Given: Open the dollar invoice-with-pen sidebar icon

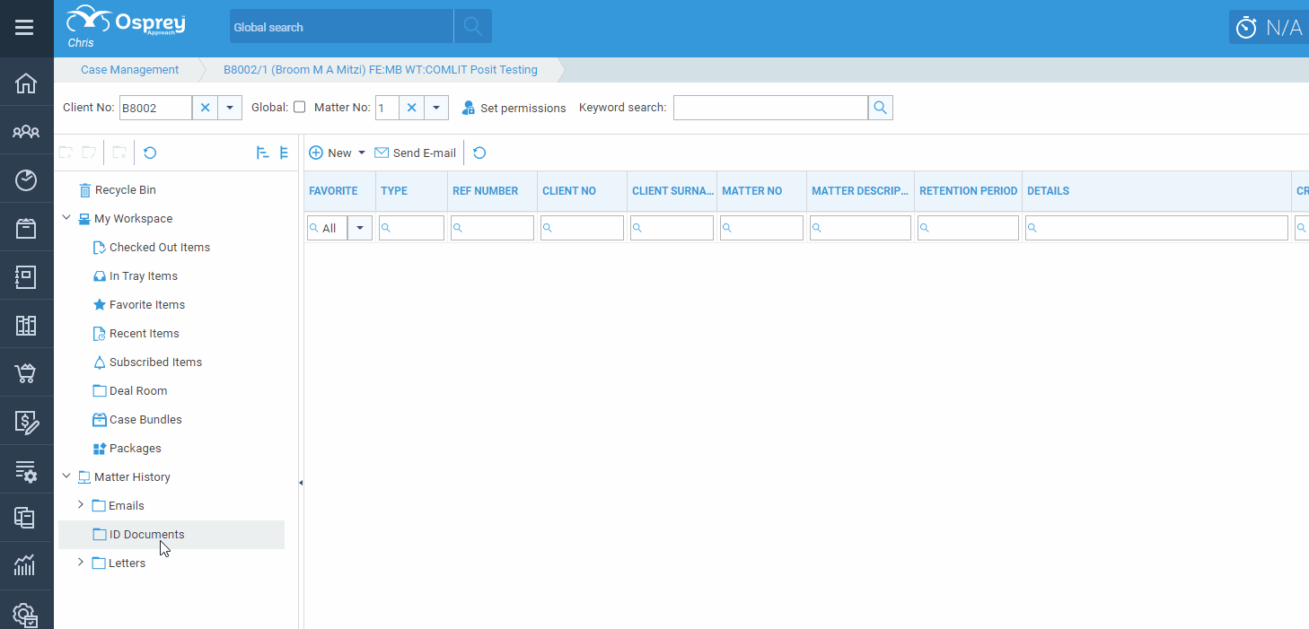Looking at the screenshot, I should pyautogui.click(x=26, y=423).
